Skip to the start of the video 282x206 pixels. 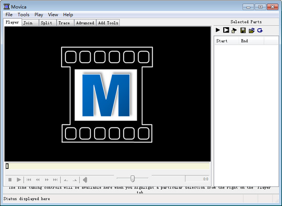(29, 180)
